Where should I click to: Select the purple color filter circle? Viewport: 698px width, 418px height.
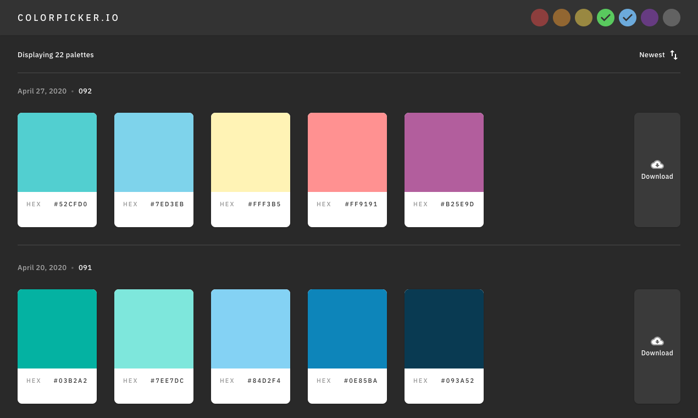(649, 18)
